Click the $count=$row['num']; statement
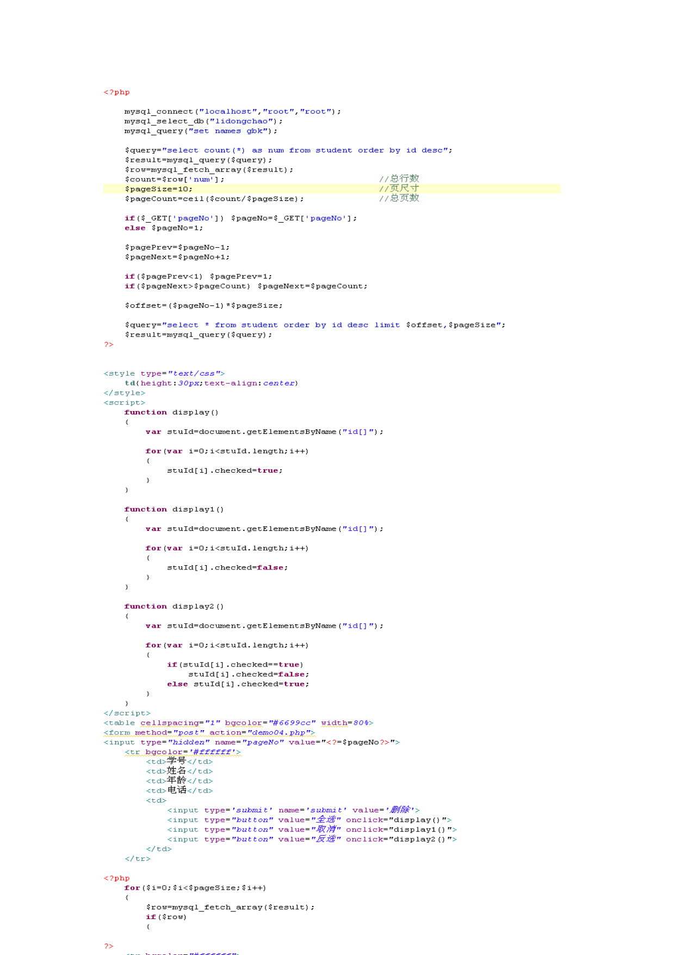Viewport: 675px width, 955px height. (174, 180)
